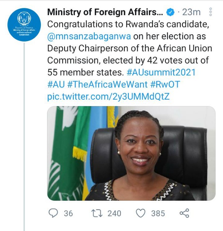Open the attached photo of the woman
Image resolution: width=223 pixels, height=231 pixels.
131,153
